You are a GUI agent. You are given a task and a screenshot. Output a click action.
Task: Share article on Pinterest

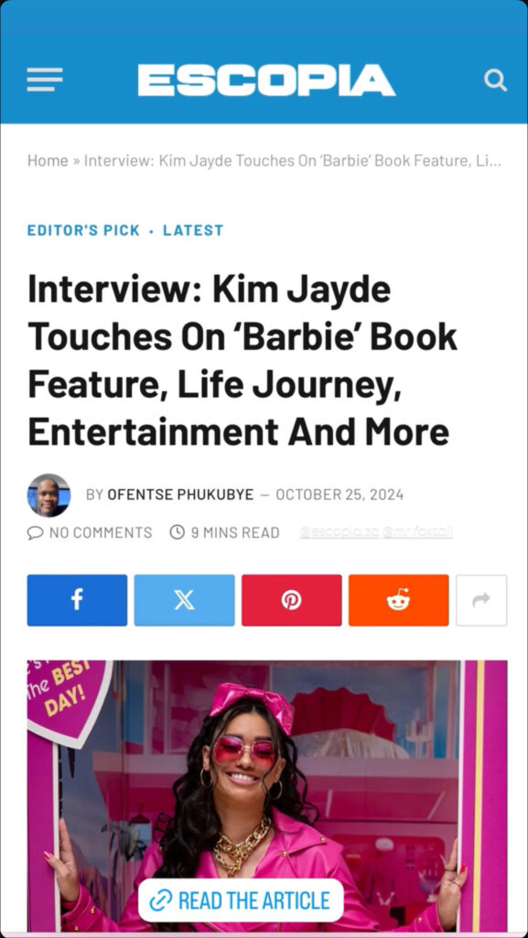(x=292, y=600)
